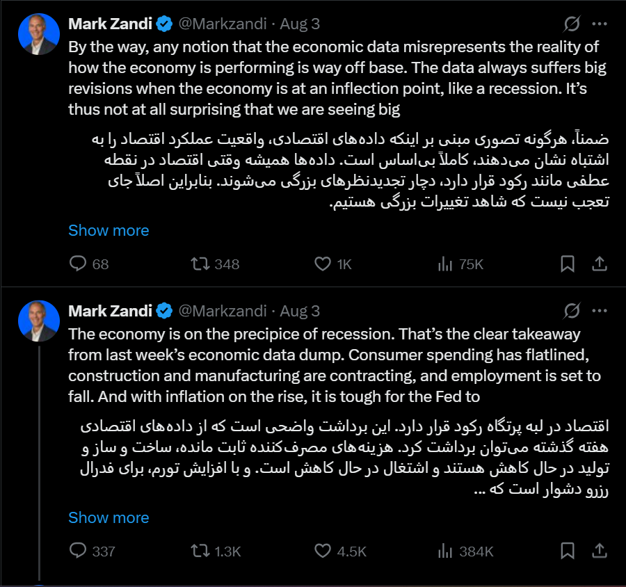Screen dimensions: 626x587
Task: Show more of the first tweet
Action: pos(109,230)
